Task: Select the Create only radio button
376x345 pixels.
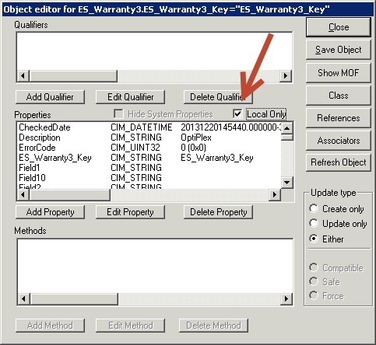Action: tap(314, 208)
